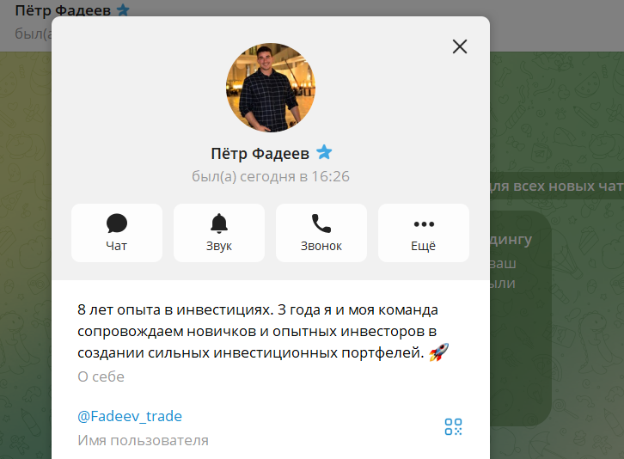Click the service message about new chats
This screenshot has width=624, height=459.
pyautogui.click(x=557, y=186)
